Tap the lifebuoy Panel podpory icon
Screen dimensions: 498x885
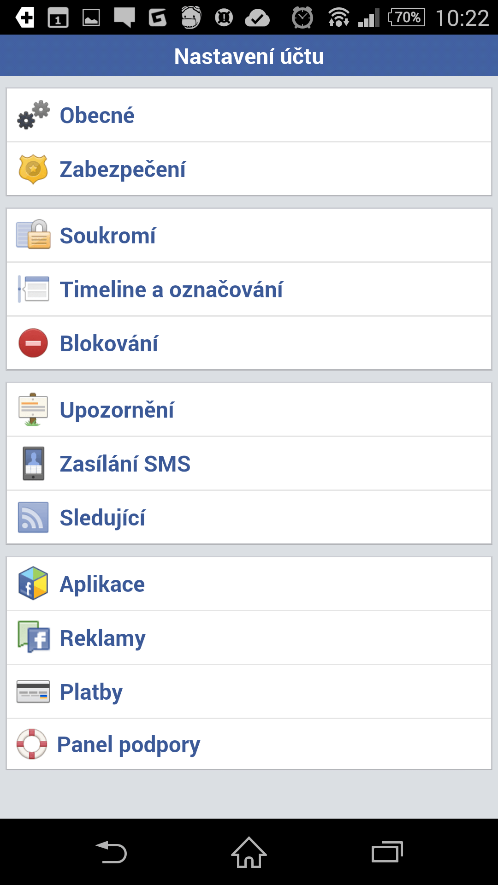coord(32,744)
